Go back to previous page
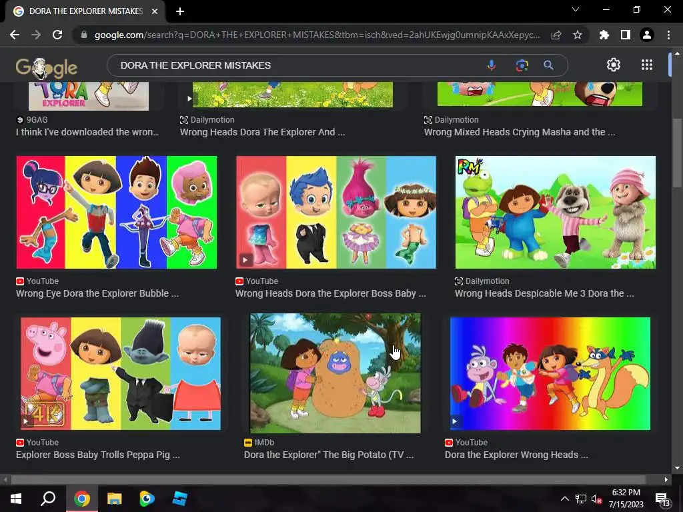Image resolution: width=683 pixels, height=512 pixels. (x=15, y=35)
